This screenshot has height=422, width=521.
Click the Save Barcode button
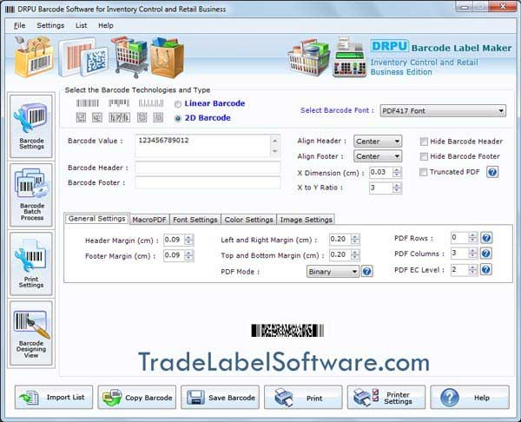point(220,398)
